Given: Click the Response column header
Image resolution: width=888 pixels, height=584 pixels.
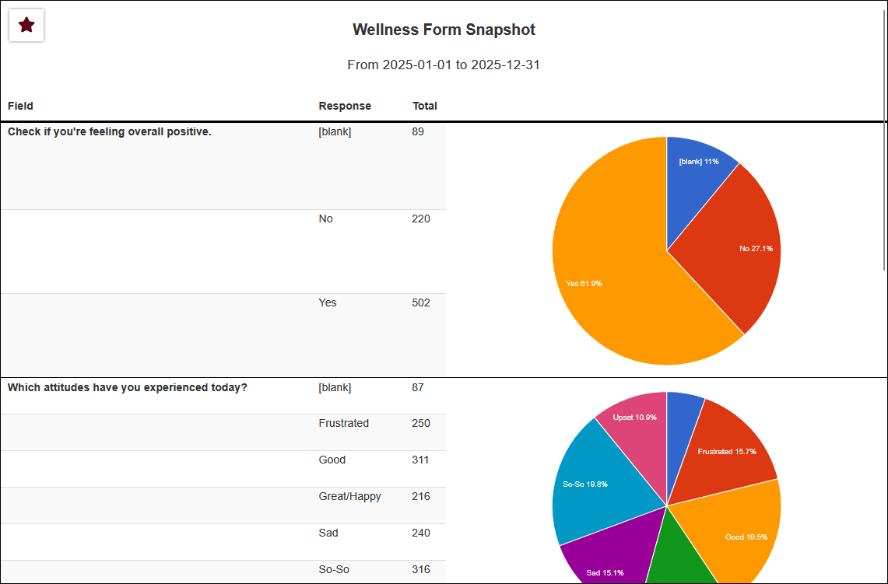Looking at the screenshot, I should click(x=345, y=106).
